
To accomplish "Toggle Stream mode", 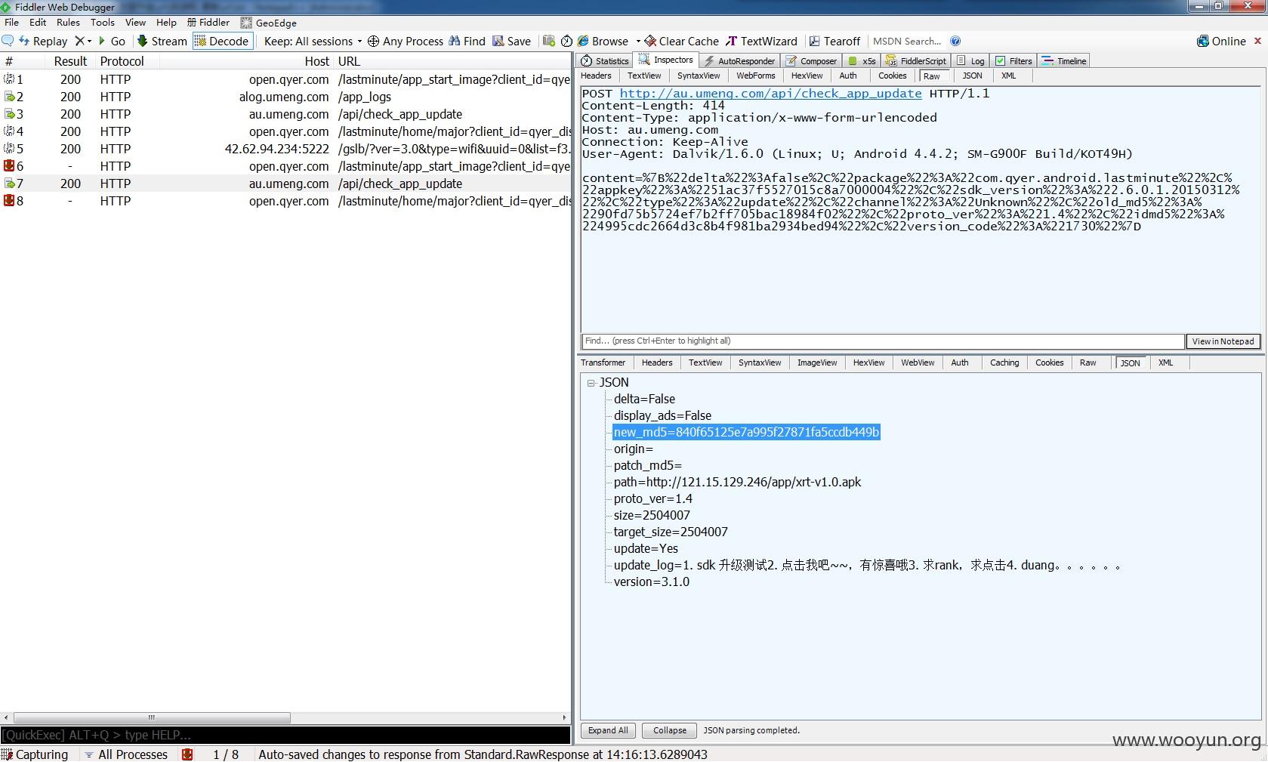I will [x=162, y=41].
